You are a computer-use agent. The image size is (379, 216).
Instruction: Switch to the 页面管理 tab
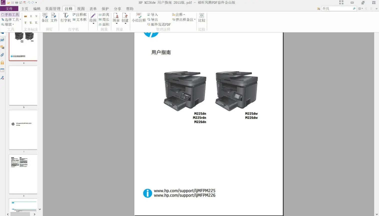tap(53, 9)
